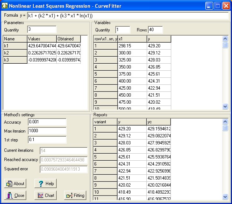Select x1 cell containing 298.15
232x204 pixels.
pyautogui.click(x=132, y=46)
